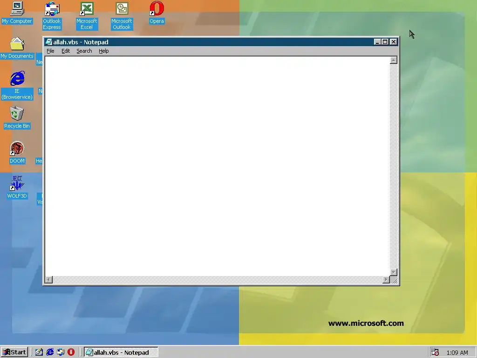The image size is (477, 358).
Task: Click the horizontal scrollbar right arrow
Action: point(386,280)
